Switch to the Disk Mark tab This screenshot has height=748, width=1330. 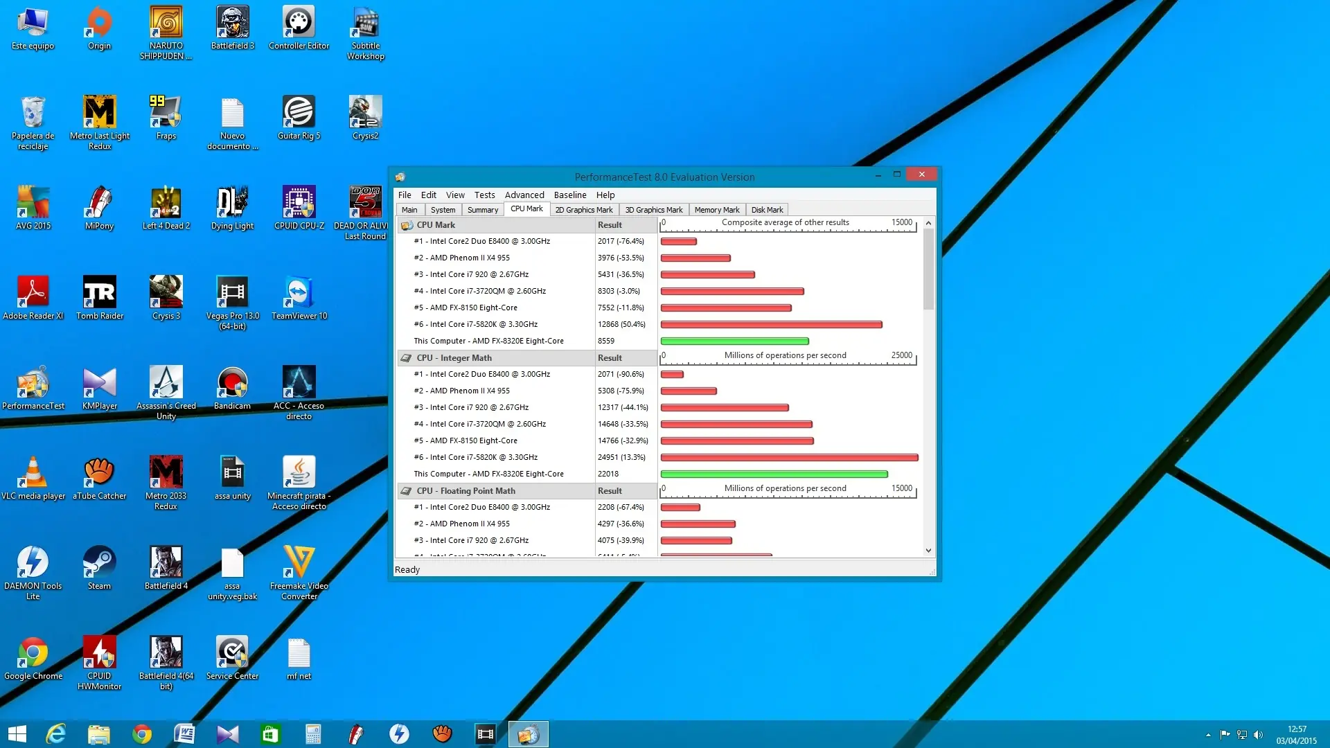(x=767, y=210)
